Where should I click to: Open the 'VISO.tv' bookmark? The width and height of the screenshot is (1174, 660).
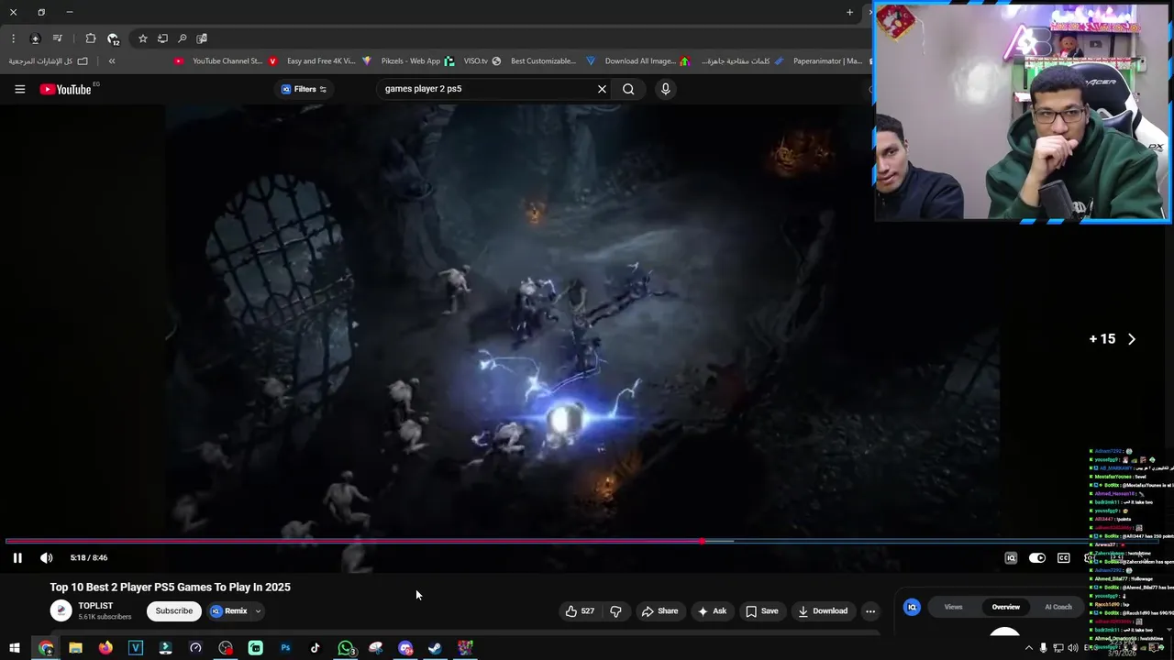pyautogui.click(x=468, y=61)
